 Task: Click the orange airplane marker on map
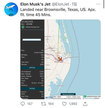pos(60,59)
